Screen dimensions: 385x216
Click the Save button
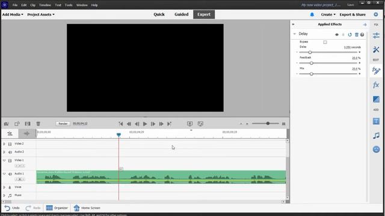[350, 5]
